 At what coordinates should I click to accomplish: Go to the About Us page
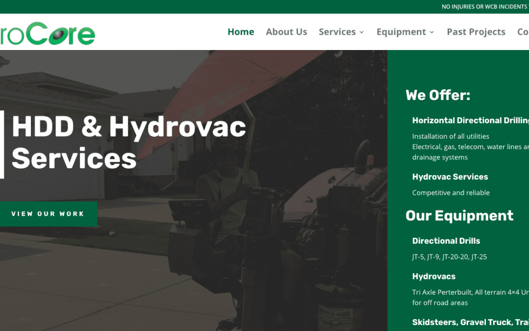coord(286,32)
